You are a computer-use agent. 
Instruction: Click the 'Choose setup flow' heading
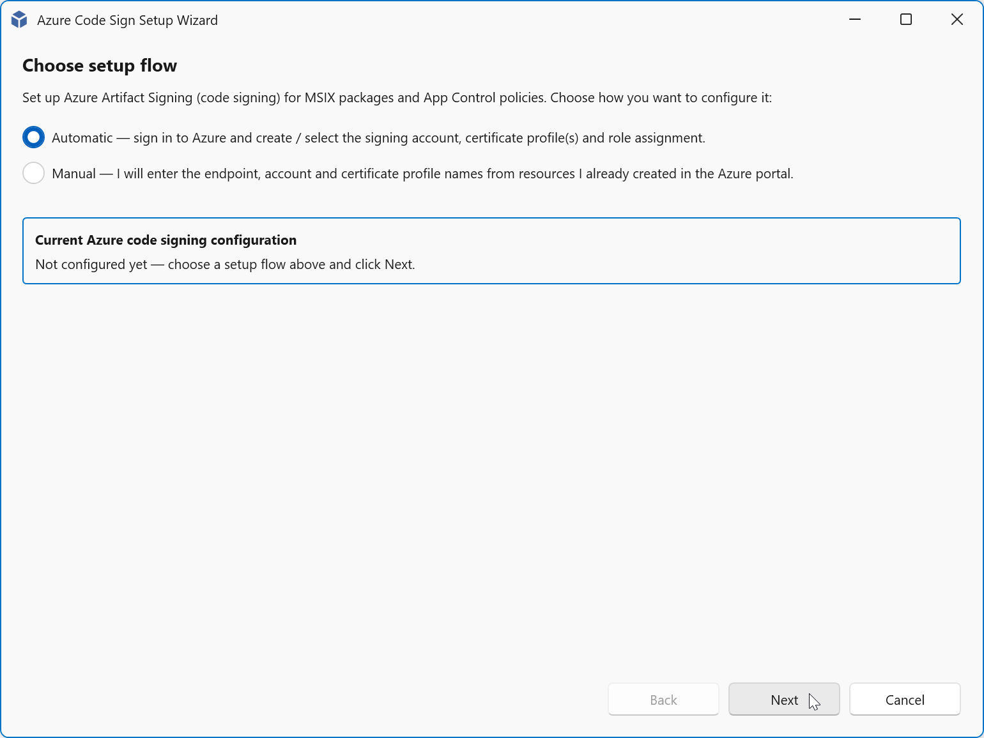100,66
